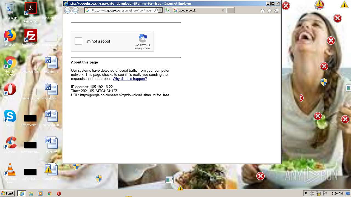Select the hotdiscussio... black file icon

pos(30,147)
